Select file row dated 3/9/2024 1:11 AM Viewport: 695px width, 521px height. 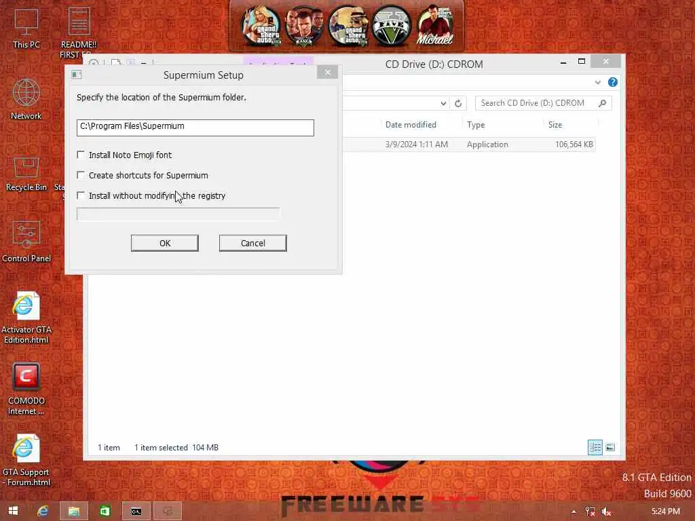tap(469, 144)
